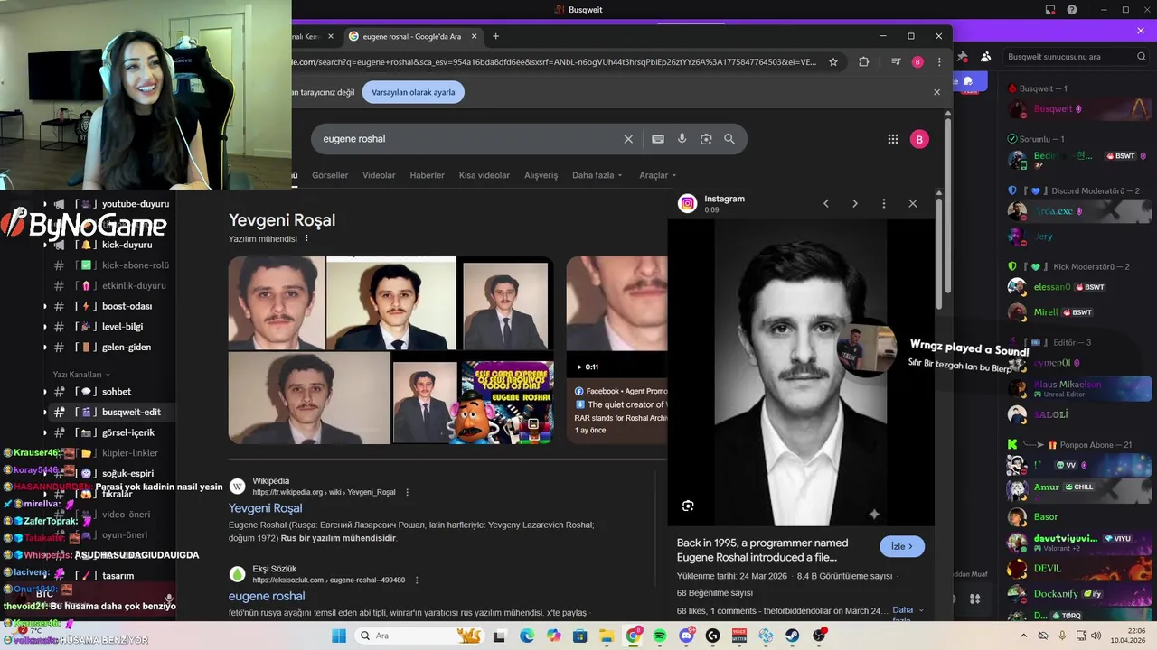
Task: Open options for the Wikipedia result
Action: [x=407, y=492]
